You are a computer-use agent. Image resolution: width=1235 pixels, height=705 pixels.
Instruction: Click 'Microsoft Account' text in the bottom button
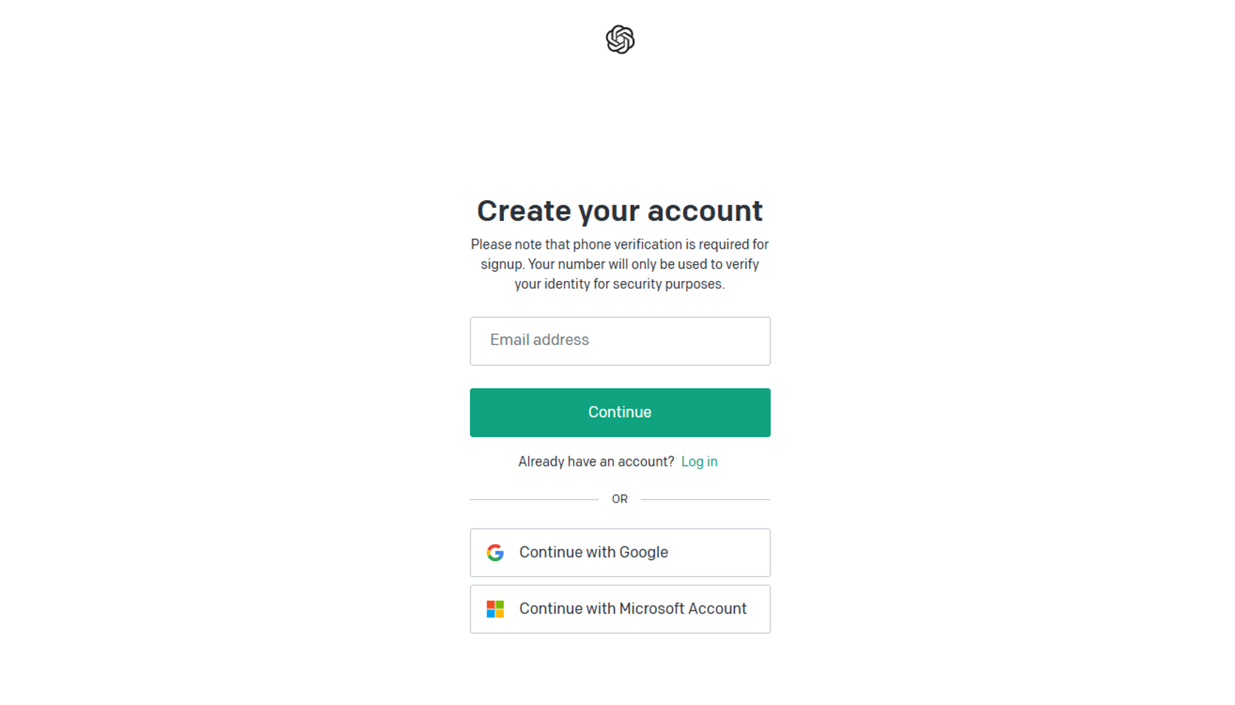[x=683, y=609]
